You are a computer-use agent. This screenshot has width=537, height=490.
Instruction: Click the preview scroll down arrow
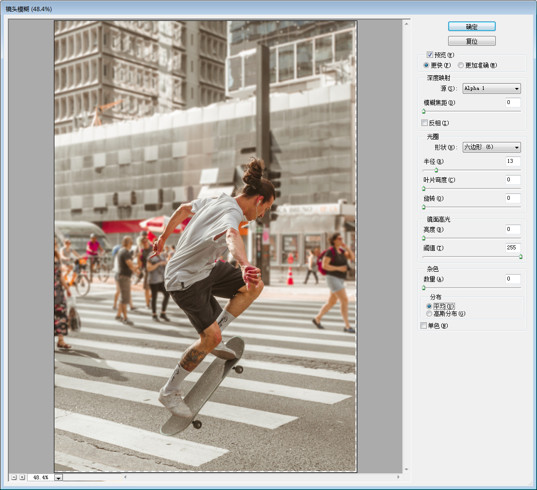(406, 470)
